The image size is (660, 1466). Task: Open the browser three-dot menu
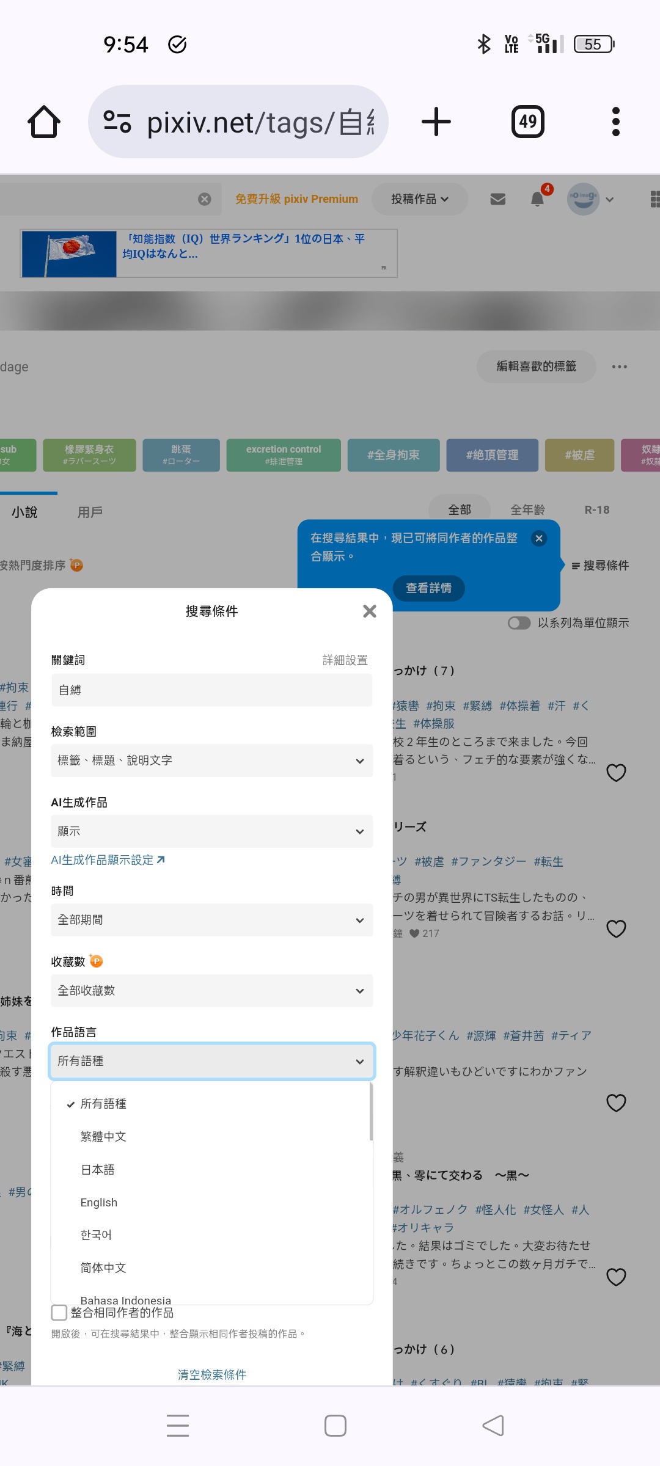point(616,122)
